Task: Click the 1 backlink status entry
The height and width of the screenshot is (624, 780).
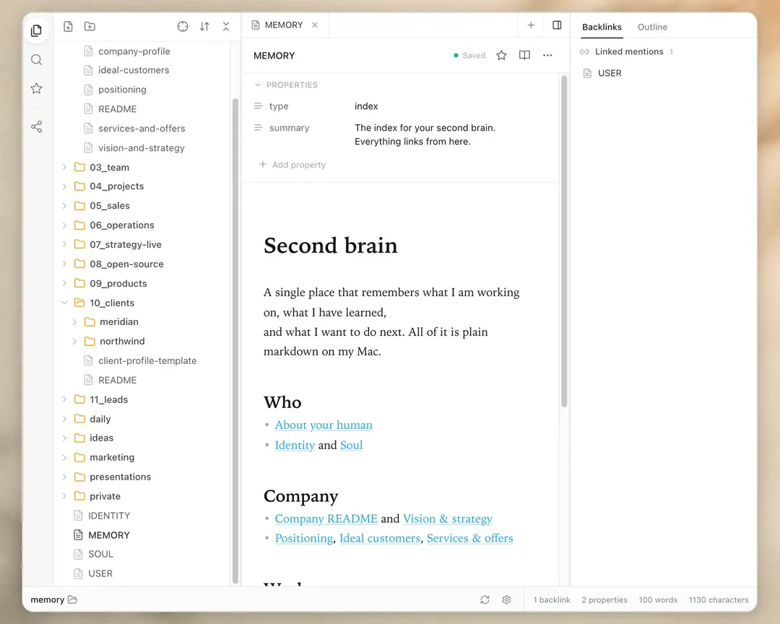Action: (x=552, y=599)
